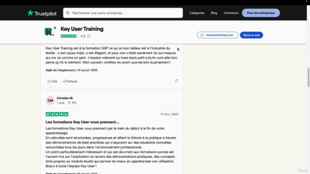Focus the company search field

tap(123, 13)
